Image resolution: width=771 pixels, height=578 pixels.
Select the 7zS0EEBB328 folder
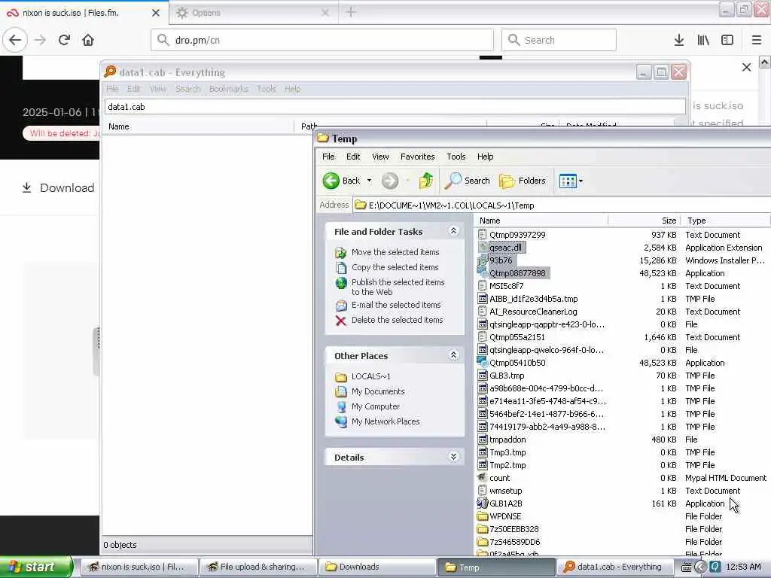click(513, 529)
